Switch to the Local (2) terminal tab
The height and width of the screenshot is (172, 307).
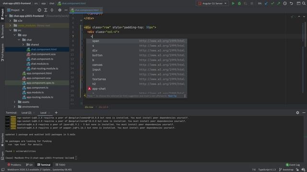click(26, 113)
